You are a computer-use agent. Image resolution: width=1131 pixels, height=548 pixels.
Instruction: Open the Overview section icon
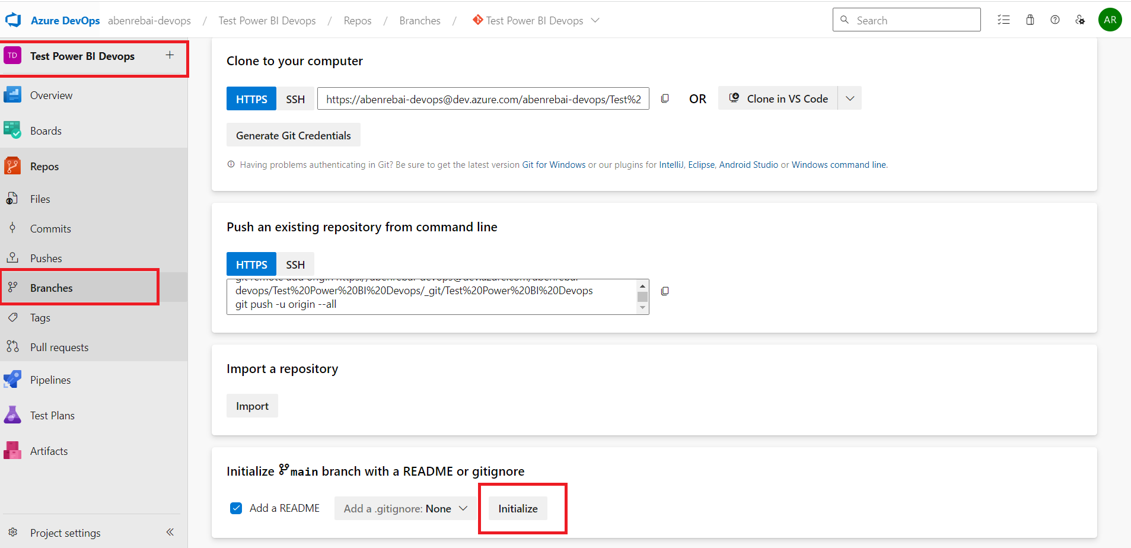point(12,95)
